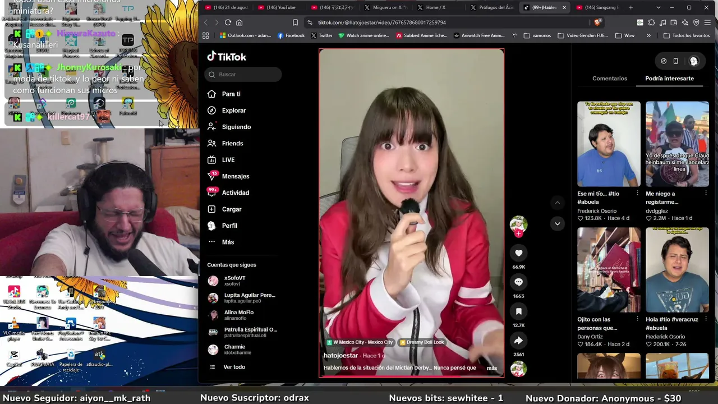Open the Explorar compass page
This screenshot has width=718, height=404.
pyautogui.click(x=227, y=111)
